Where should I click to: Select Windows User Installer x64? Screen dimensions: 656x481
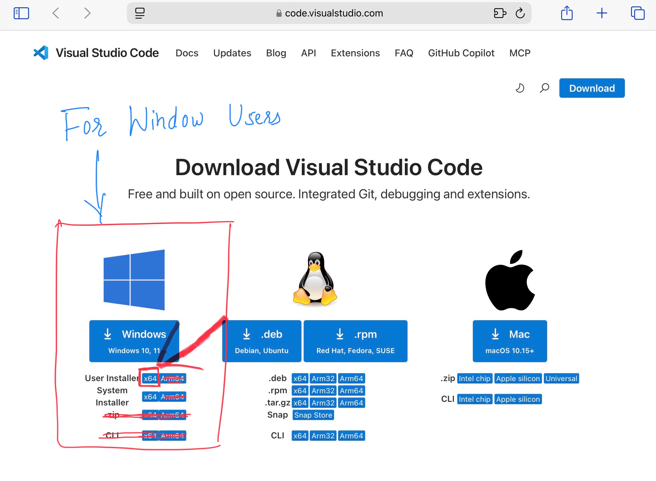150,379
